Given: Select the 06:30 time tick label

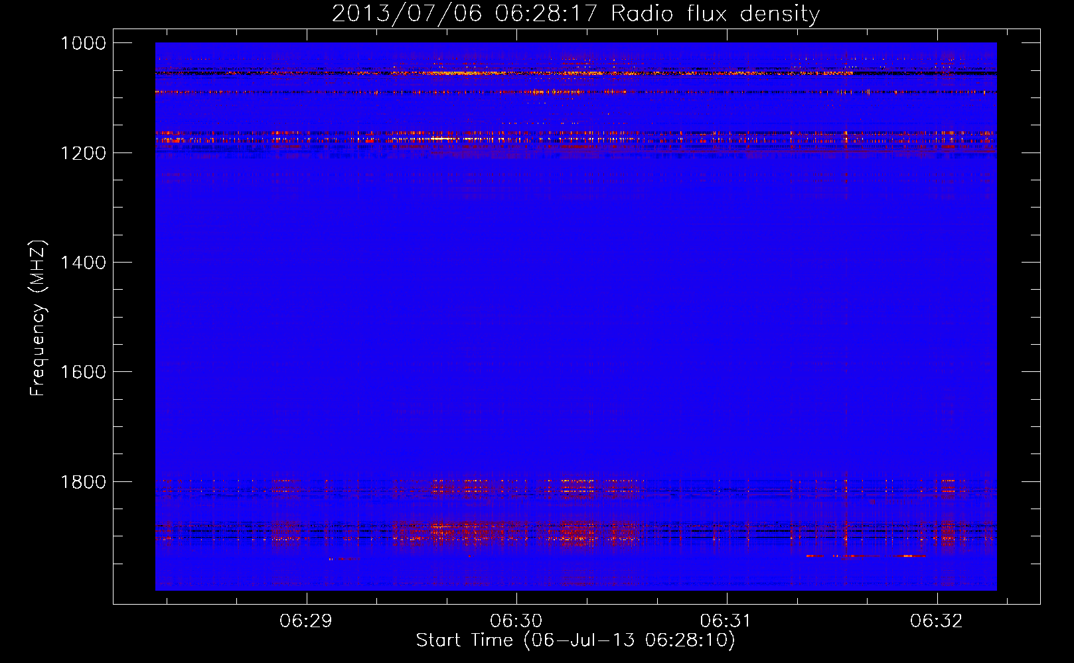Looking at the screenshot, I should click(516, 621).
